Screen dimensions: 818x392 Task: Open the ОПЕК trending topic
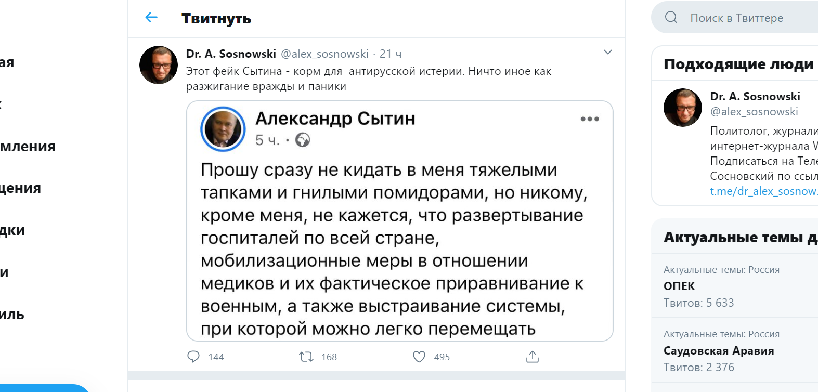coord(679,286)
